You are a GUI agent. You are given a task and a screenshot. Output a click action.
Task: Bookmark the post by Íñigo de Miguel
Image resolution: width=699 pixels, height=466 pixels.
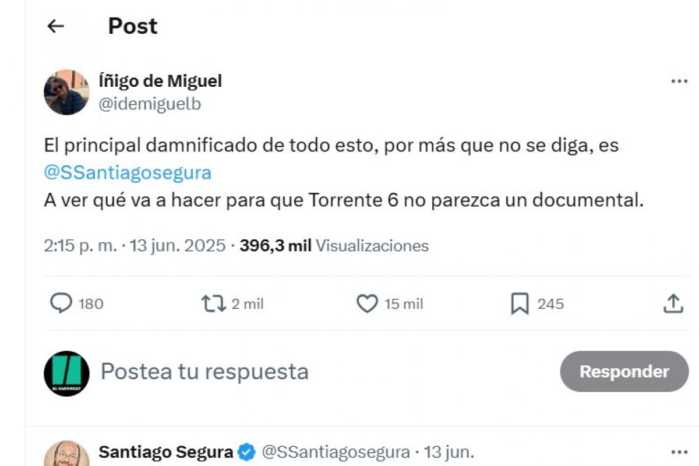tap(520, 303)
